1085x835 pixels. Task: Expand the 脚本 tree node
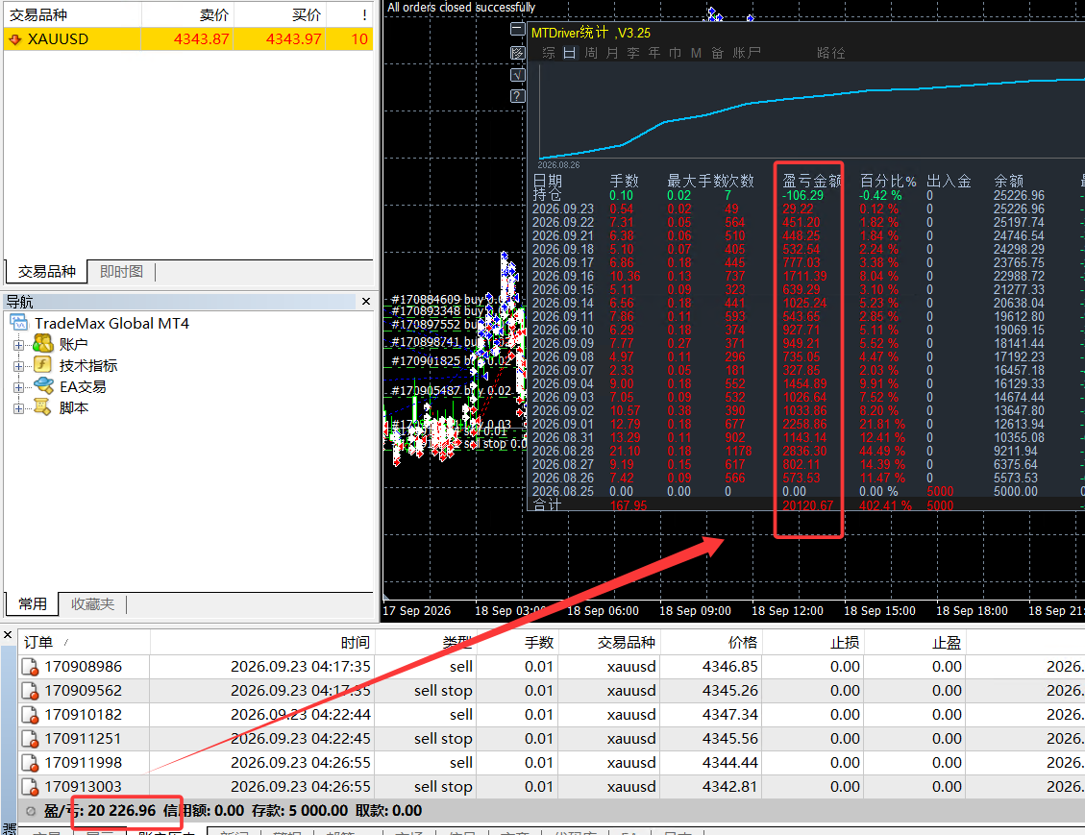18,409
